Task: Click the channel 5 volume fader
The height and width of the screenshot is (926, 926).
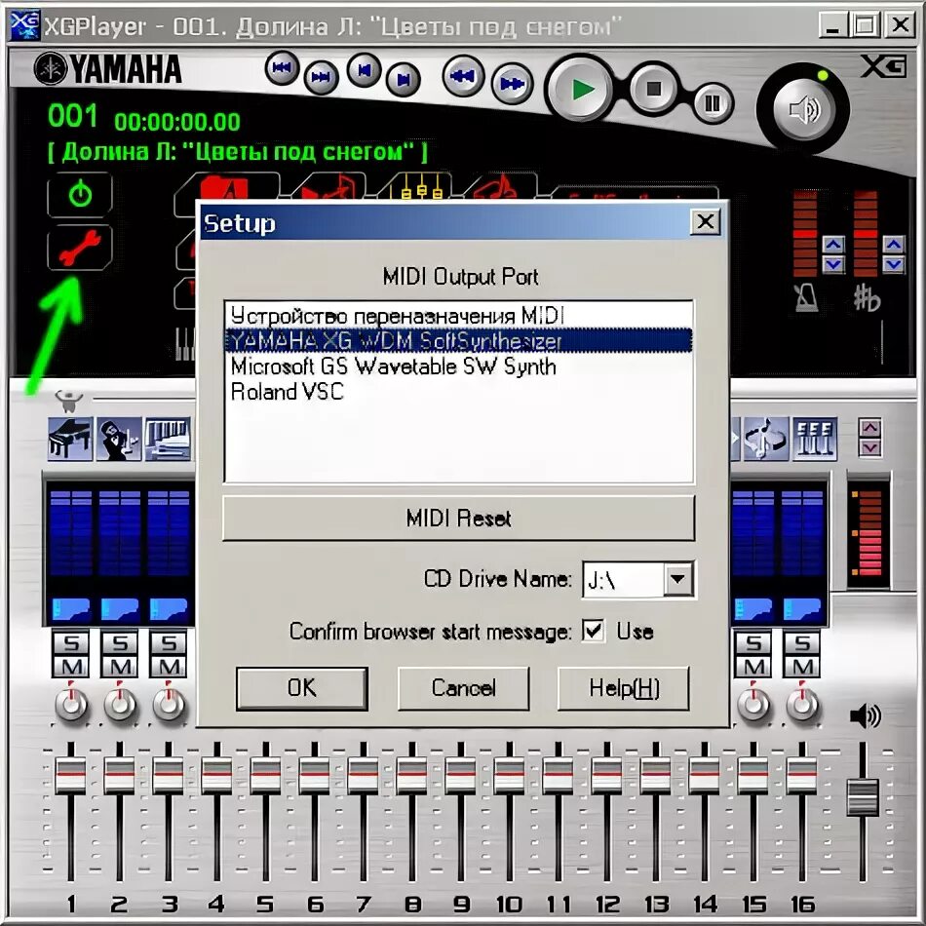Action: click(266, 775)
